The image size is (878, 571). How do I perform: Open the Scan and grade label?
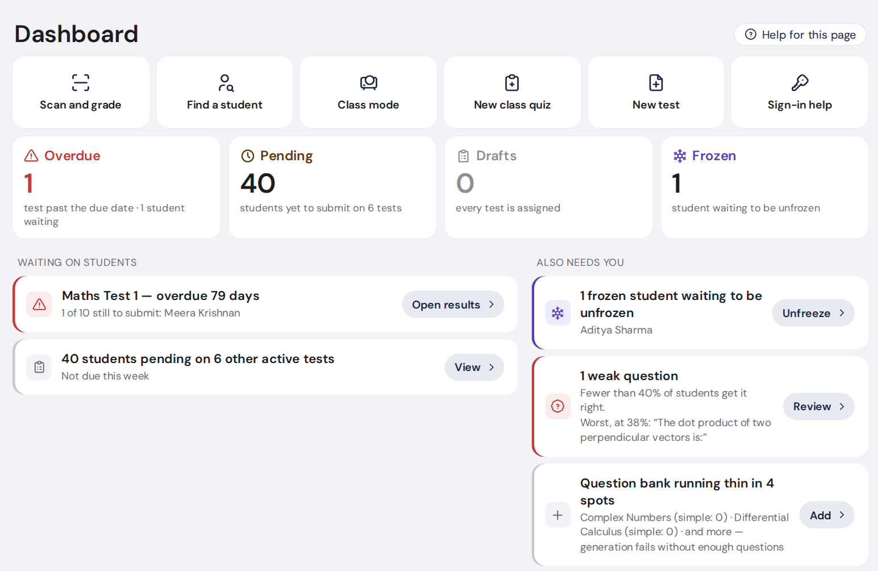[x=81, y=105]
